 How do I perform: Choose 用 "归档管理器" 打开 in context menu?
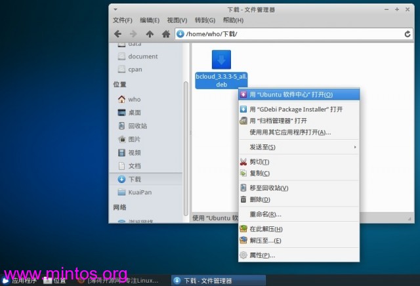pyautogui.click(x=299, y=121)
